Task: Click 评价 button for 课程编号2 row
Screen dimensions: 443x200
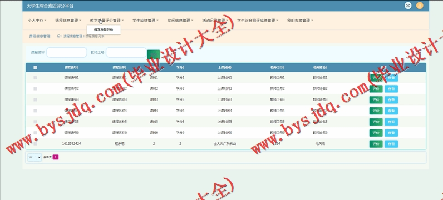Action: click(x=376, y=89)
